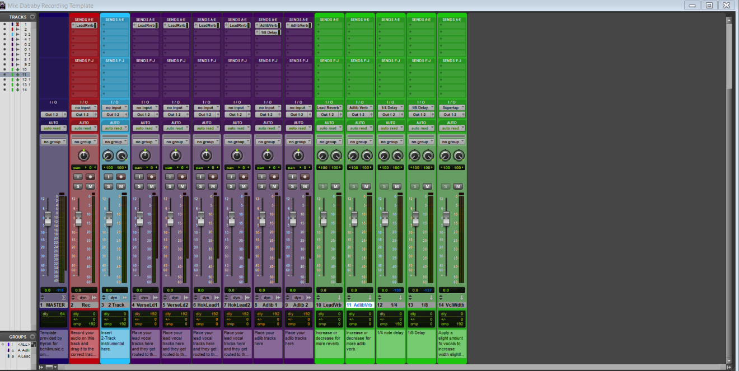Image resolution: width=739 pixels, height=371 pixels.
Task: Open the Groups list dropdown menu
Action: (x=32, y=337)
